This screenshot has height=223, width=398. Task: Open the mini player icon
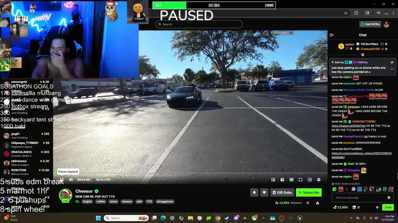[x=273, y=180]
